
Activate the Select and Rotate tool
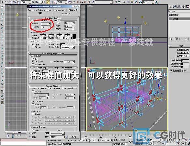tap(51, 2)
